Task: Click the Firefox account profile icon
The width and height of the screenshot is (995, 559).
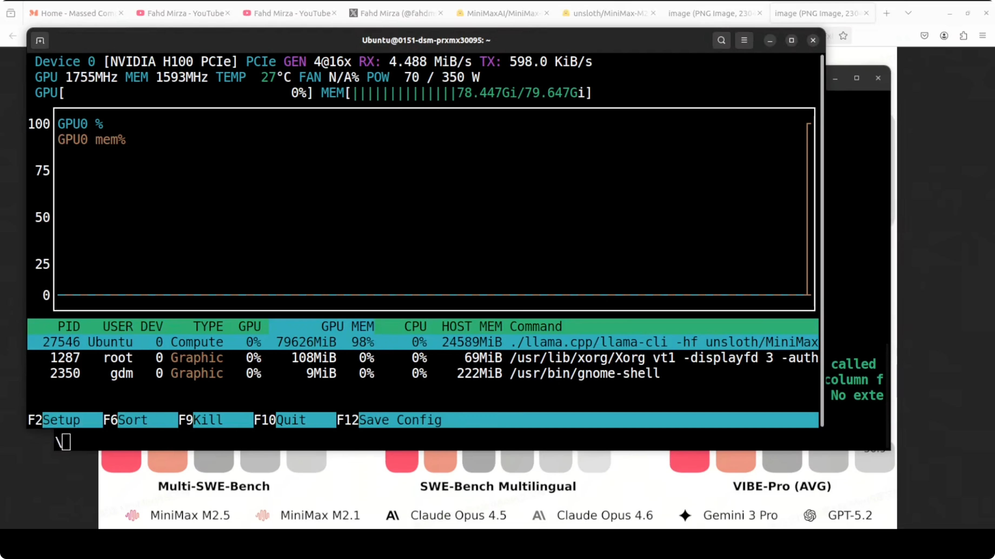Action: (944, 35)
